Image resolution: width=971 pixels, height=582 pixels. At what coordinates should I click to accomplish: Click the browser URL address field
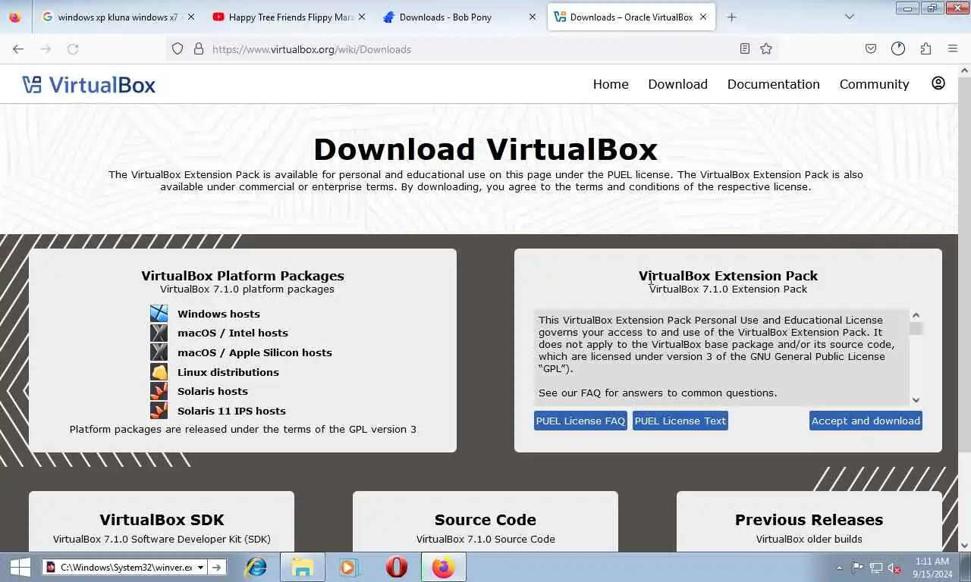[x=470, y=49]
